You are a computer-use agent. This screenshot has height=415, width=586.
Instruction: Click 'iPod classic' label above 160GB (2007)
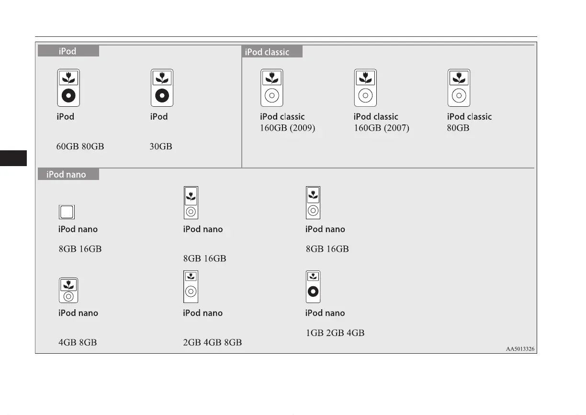(x=376, y=116)
